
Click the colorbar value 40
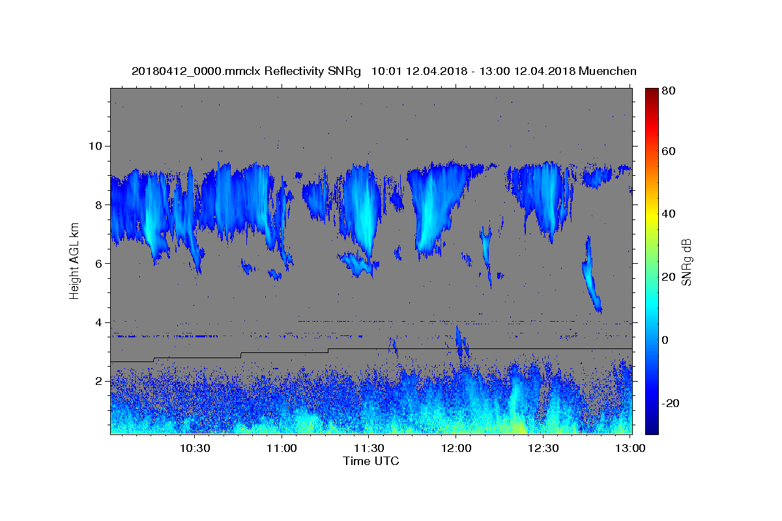pyautogui.click(x=668, y=214)
